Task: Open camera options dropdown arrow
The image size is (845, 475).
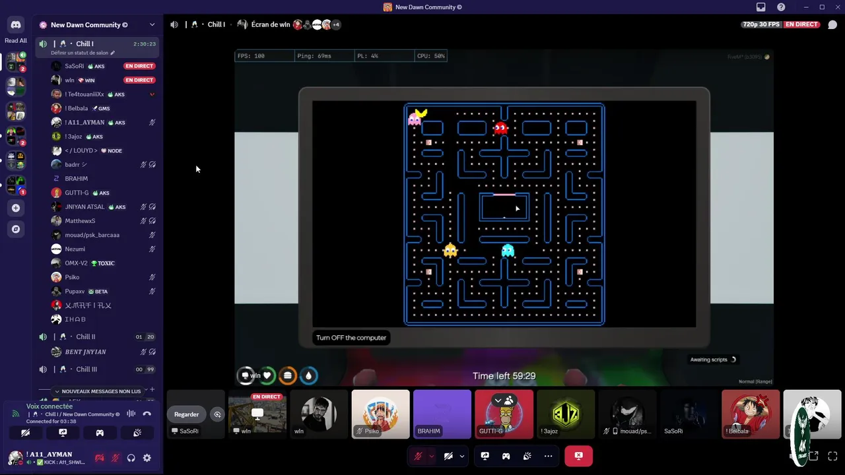Action: pyautogui.click(x=461, y=456)
